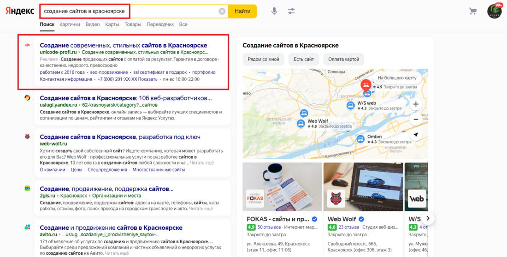Apply Оплата картой filter
This screenshot has height=257, width=507.
[x=344, y=59]
